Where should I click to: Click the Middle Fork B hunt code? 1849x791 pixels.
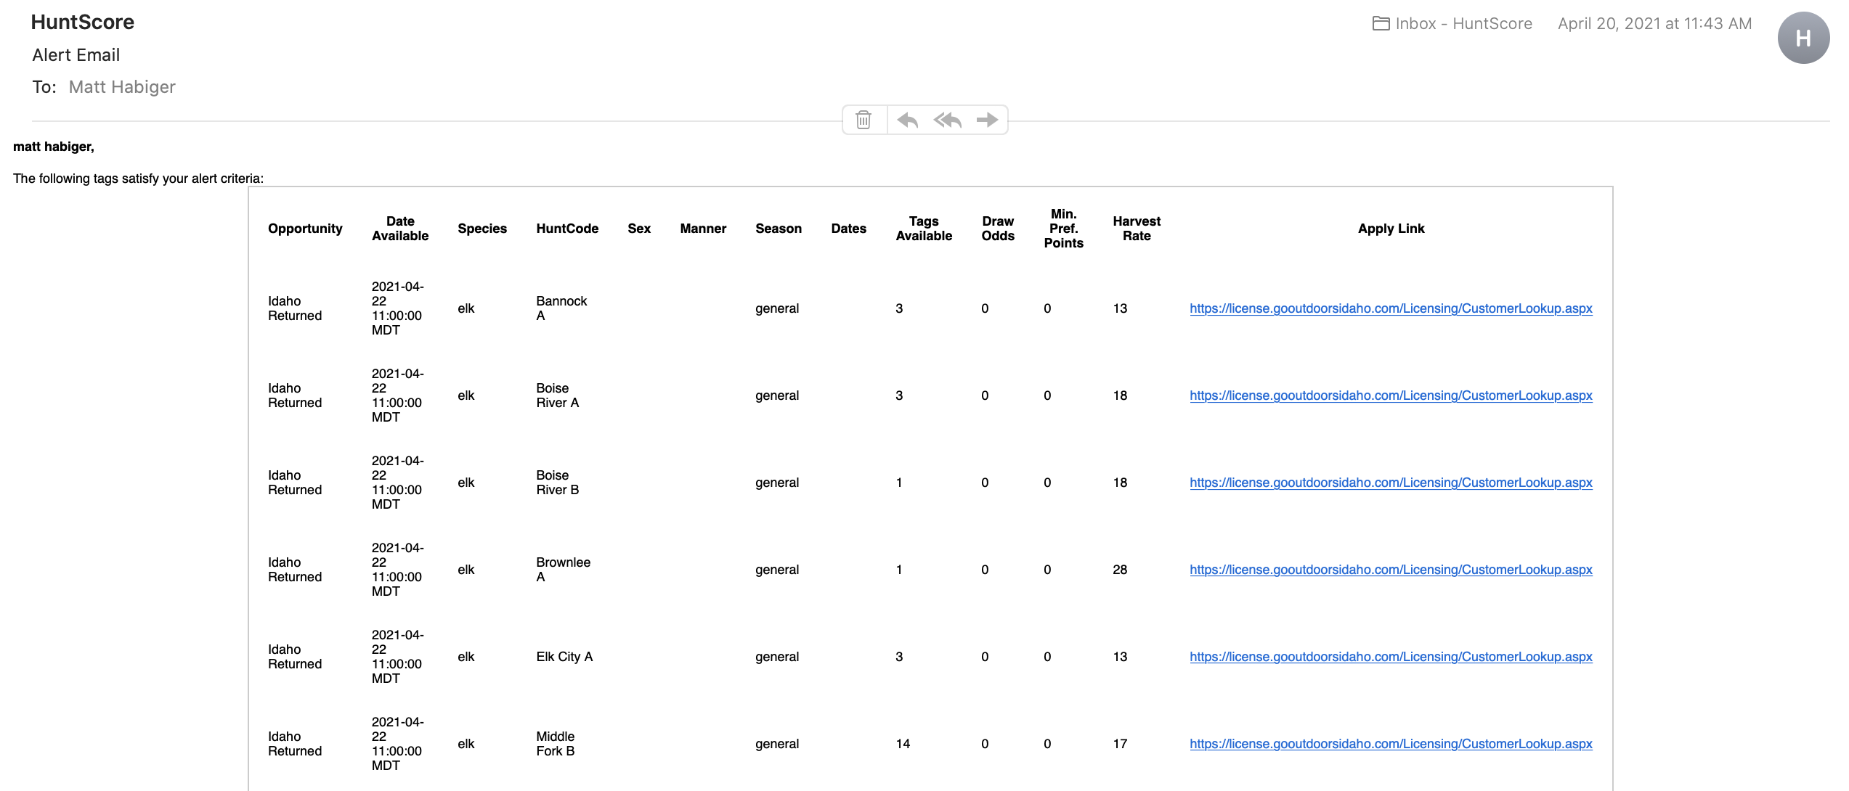(556, 744)
